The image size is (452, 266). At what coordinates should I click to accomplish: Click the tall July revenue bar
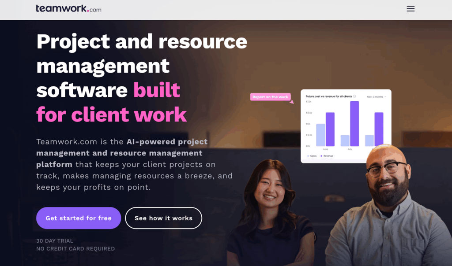[x=354, y=124]
